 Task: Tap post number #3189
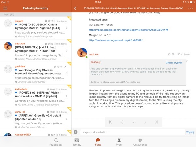tap(171, 54)
